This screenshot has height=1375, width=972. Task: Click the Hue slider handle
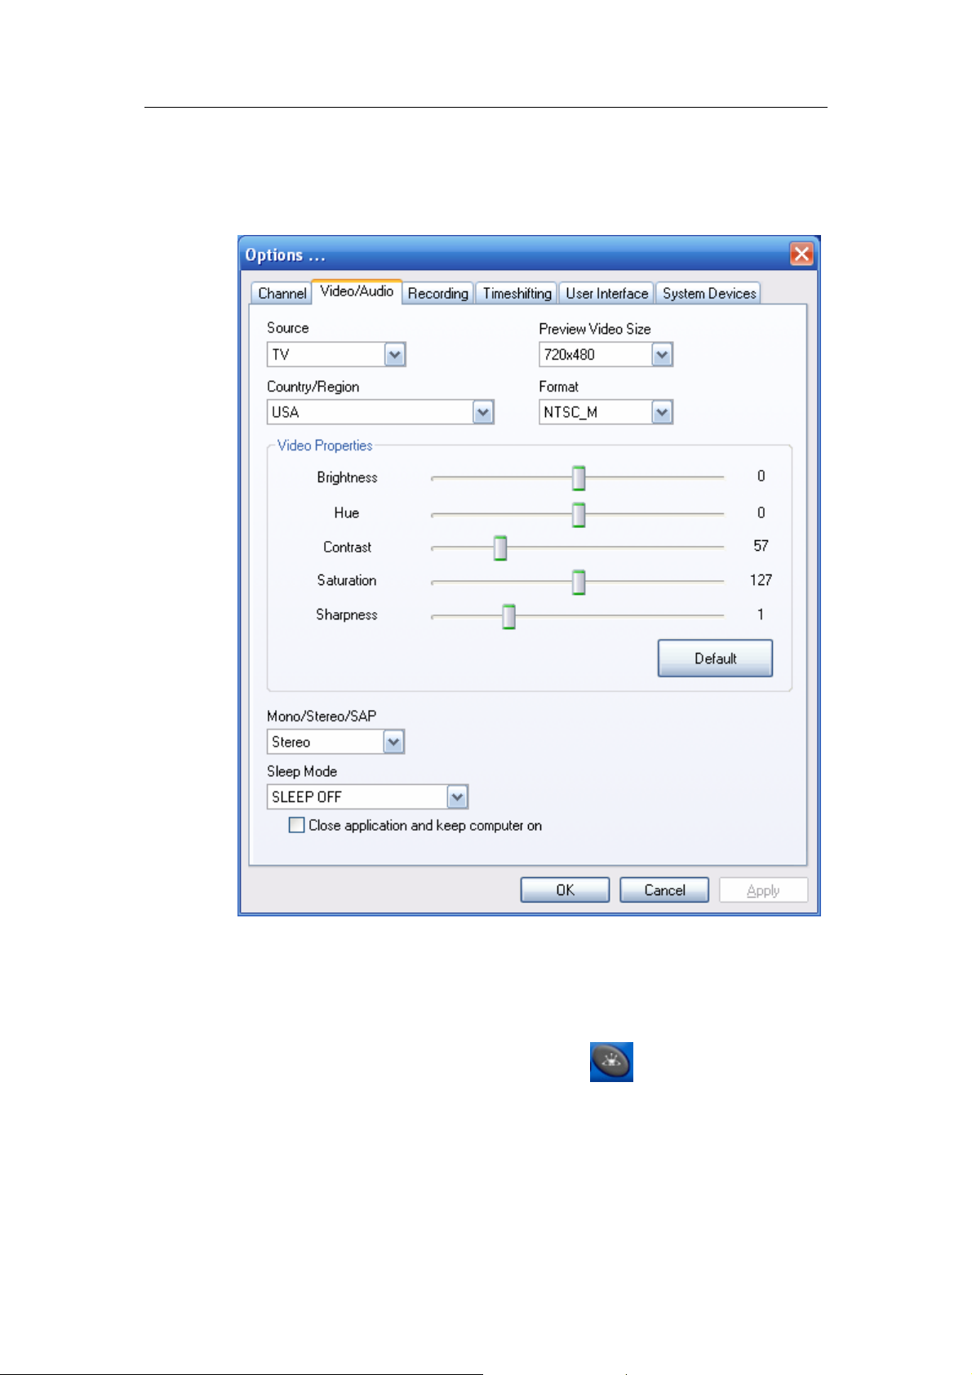[579, 515]
